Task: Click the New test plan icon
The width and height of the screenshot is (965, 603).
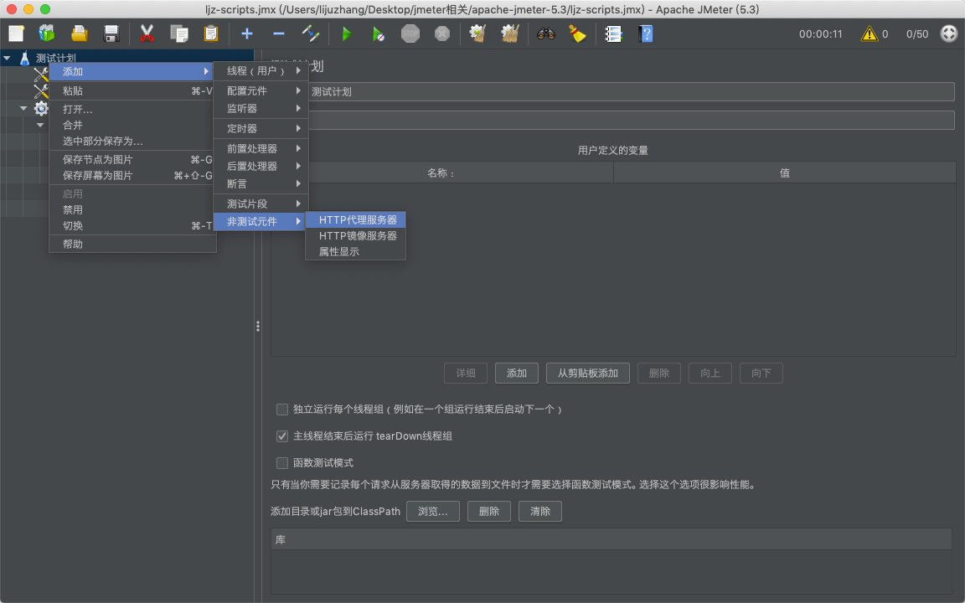Action: click(x=16, y=33)
